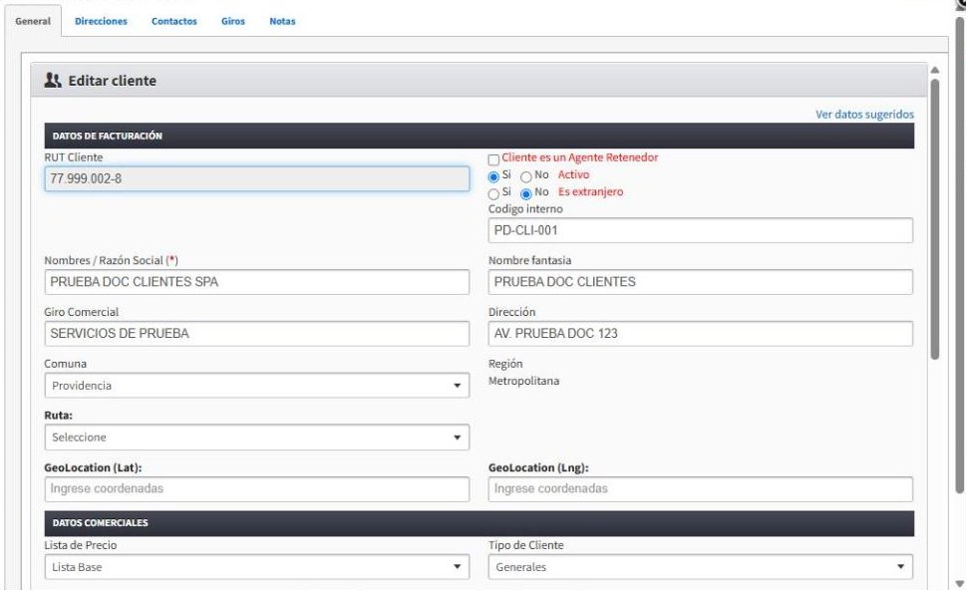966x590 pixels.
Task: Click the Codigo interno input field
Action: (x=701, y=230)
